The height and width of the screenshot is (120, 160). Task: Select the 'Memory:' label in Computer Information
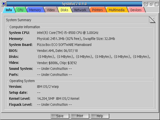16,39
